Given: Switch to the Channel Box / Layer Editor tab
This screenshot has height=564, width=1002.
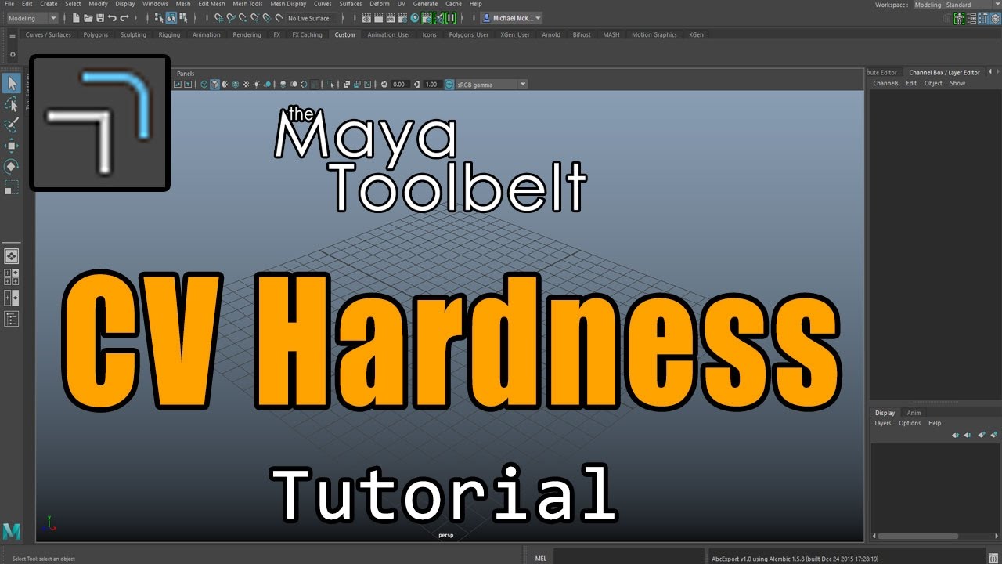Looking at the screenshot, I should click(x=944, y=72).
